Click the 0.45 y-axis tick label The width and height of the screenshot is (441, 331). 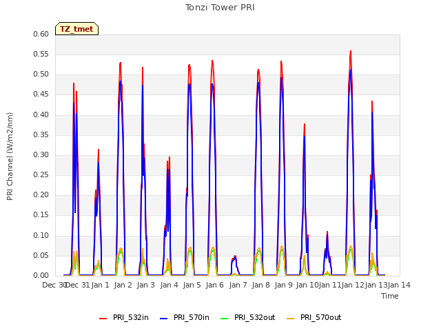[41, 94]
